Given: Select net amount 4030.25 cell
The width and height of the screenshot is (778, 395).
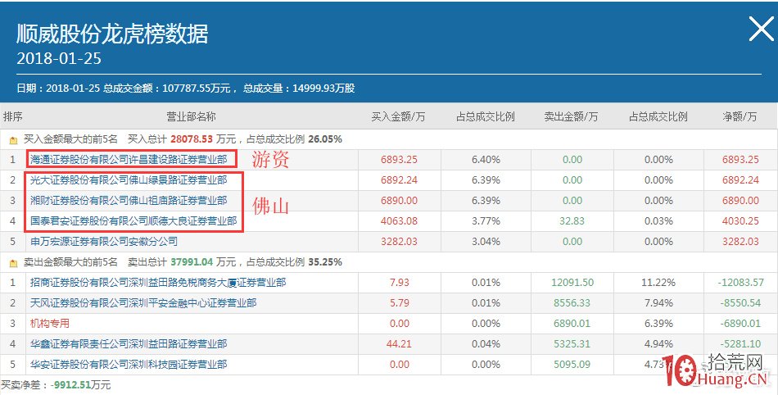Looking at the screenshot, I should click(x=741, y=220).
